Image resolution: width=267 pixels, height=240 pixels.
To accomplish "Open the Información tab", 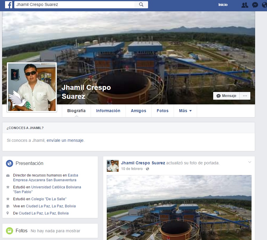I will coord(108,111).
